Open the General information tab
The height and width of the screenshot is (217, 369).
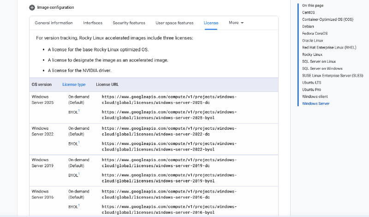[x=54, y=23]
